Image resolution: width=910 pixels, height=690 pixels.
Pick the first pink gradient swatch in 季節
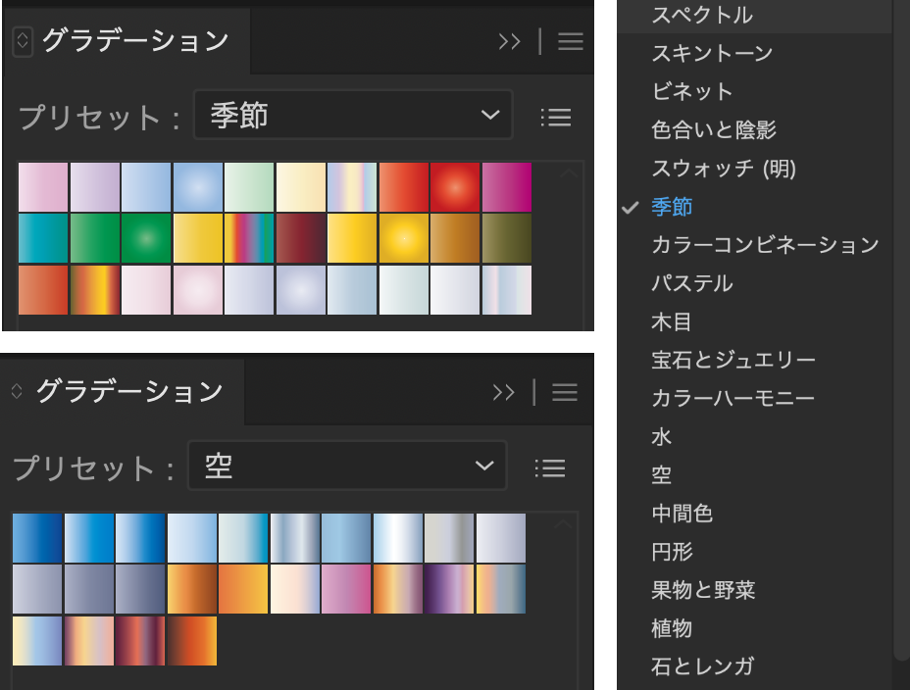click(43, 187)
